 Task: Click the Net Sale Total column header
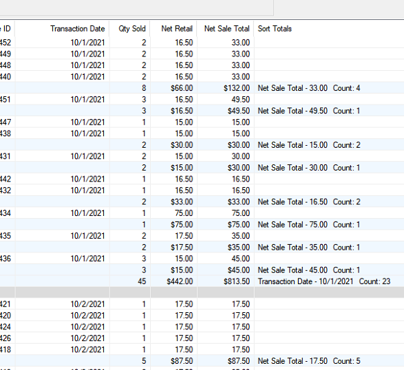(x=226, y=29)
